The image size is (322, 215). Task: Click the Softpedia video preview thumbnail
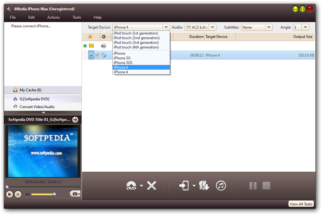[43, 151]
